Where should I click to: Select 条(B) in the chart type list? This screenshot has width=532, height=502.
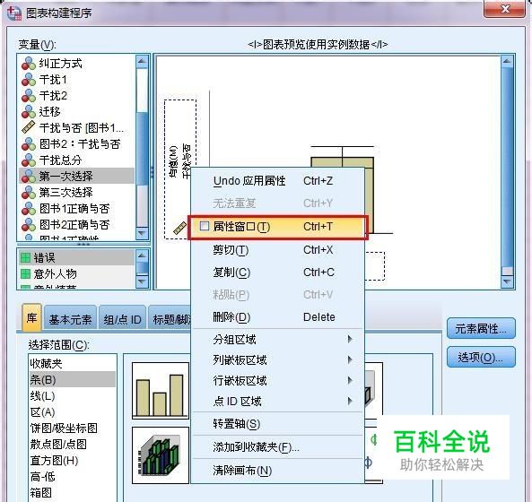click(x=72, y=379)
